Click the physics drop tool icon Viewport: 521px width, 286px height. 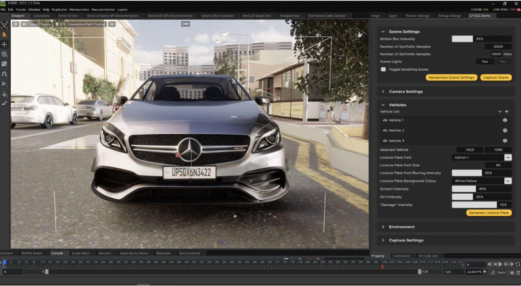(4, 94)
